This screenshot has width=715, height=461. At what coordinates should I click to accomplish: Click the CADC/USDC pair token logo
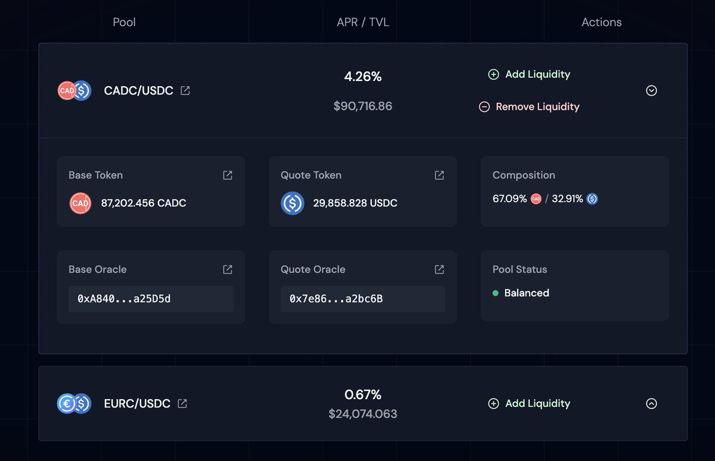74,90
